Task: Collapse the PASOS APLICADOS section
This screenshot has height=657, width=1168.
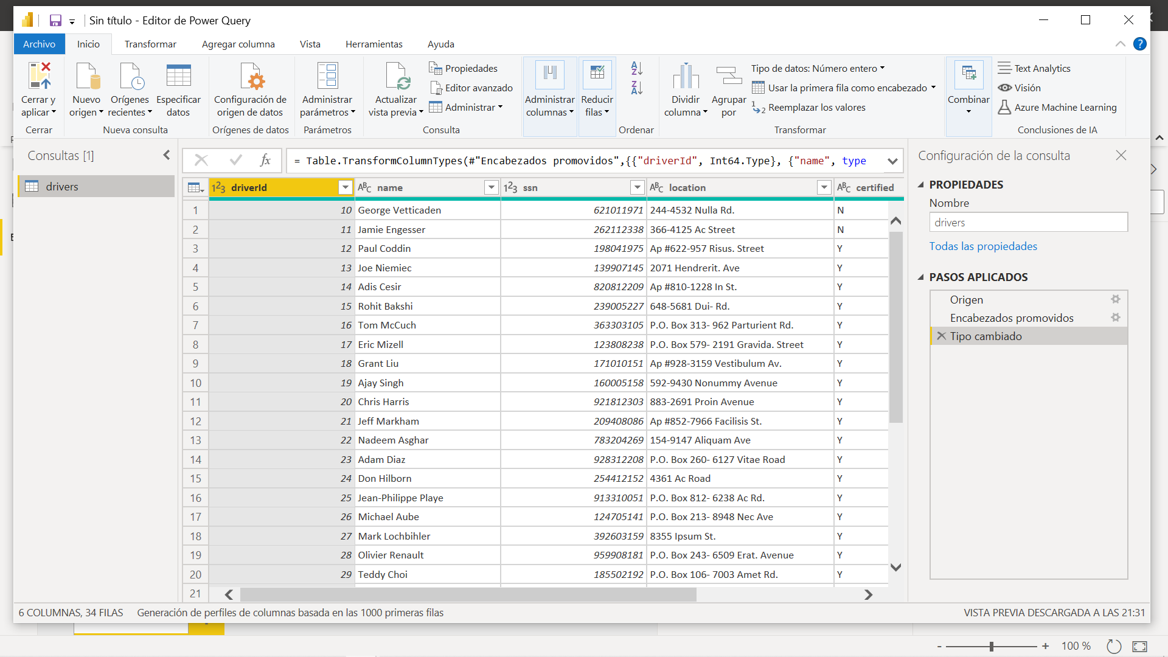Action: 920,277
